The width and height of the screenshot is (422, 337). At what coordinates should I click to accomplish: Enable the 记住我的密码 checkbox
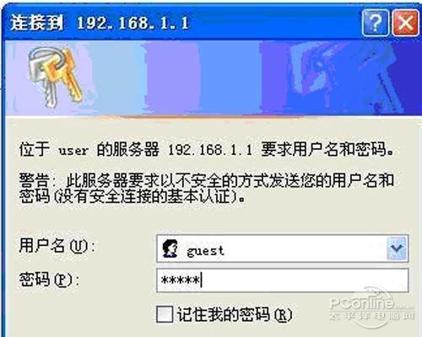(x=165, y=314)
